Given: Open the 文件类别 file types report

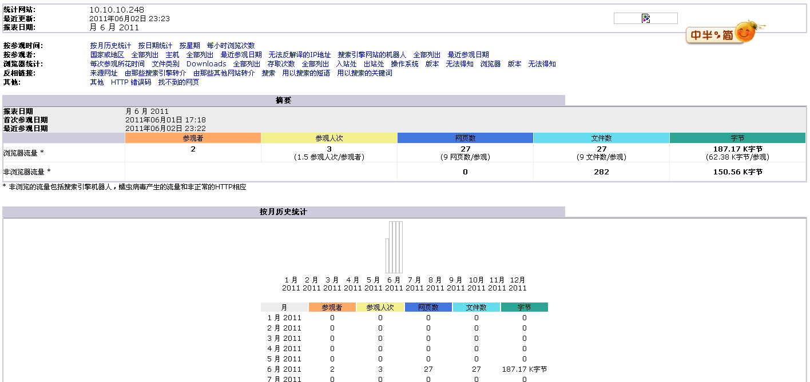Looking at the screenshot, I should tap(165, 63).
